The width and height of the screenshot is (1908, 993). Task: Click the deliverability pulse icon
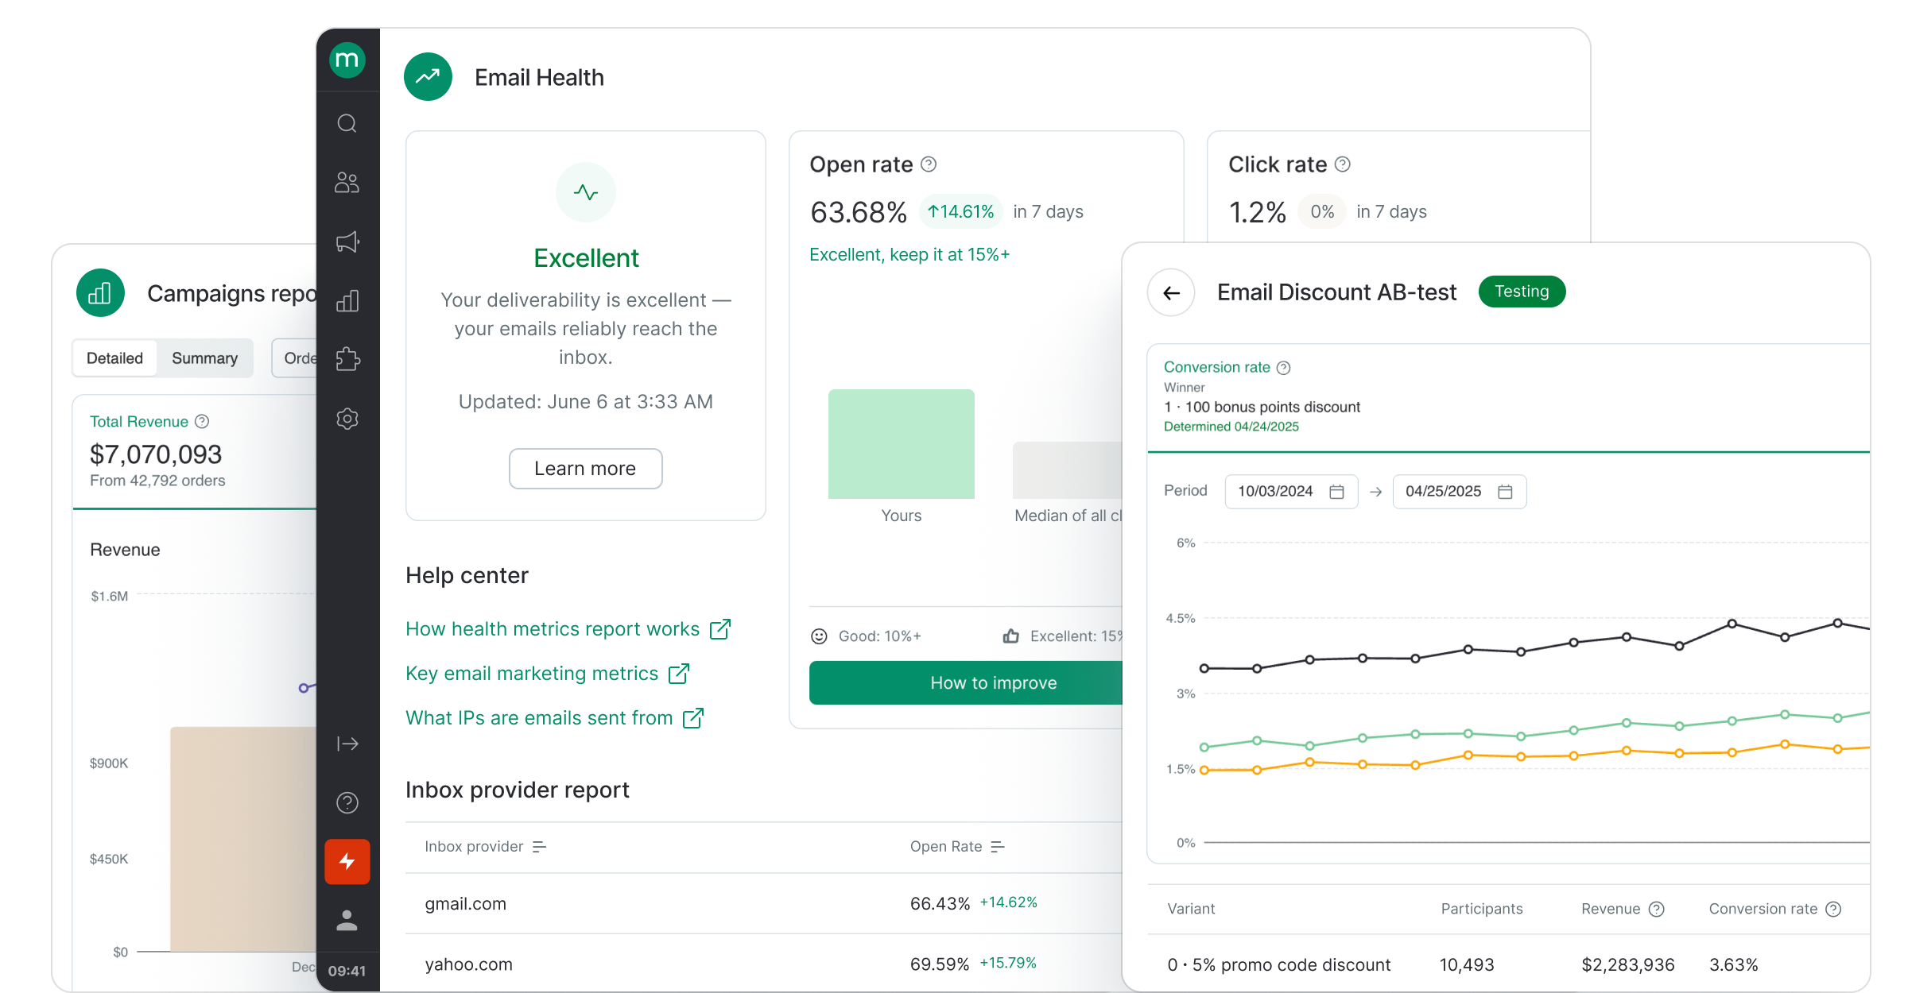point(586,192)
